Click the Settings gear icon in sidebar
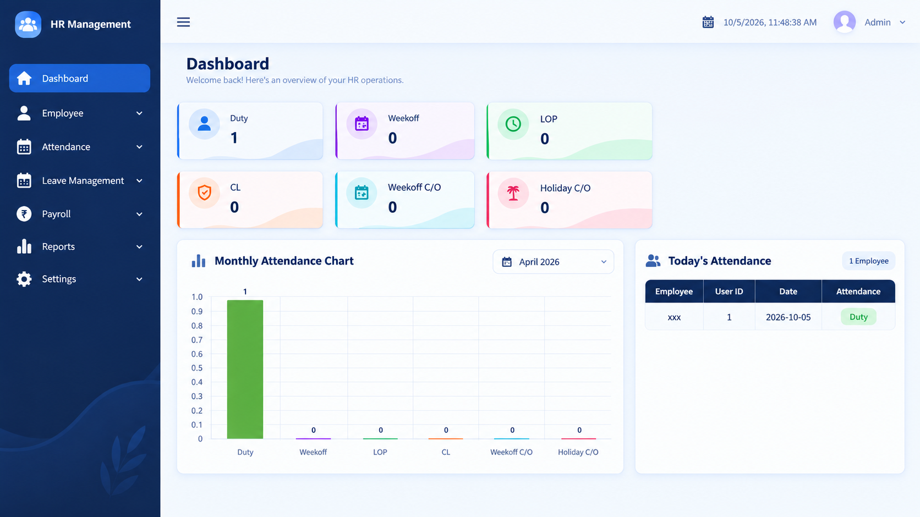920x517 pixels. (x=24, y=279)
